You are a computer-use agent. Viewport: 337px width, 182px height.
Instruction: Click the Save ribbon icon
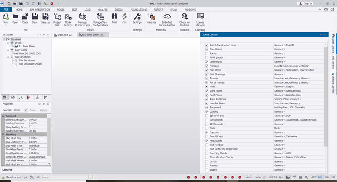(x=35, y=18)
